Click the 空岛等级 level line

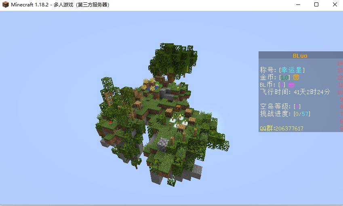[280, 107]
